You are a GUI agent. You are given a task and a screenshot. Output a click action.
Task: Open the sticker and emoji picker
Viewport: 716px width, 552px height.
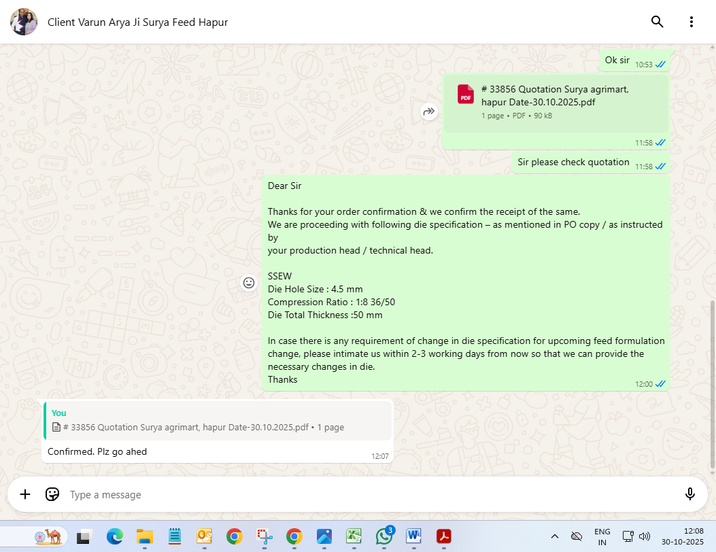click(x=52, y=494)
